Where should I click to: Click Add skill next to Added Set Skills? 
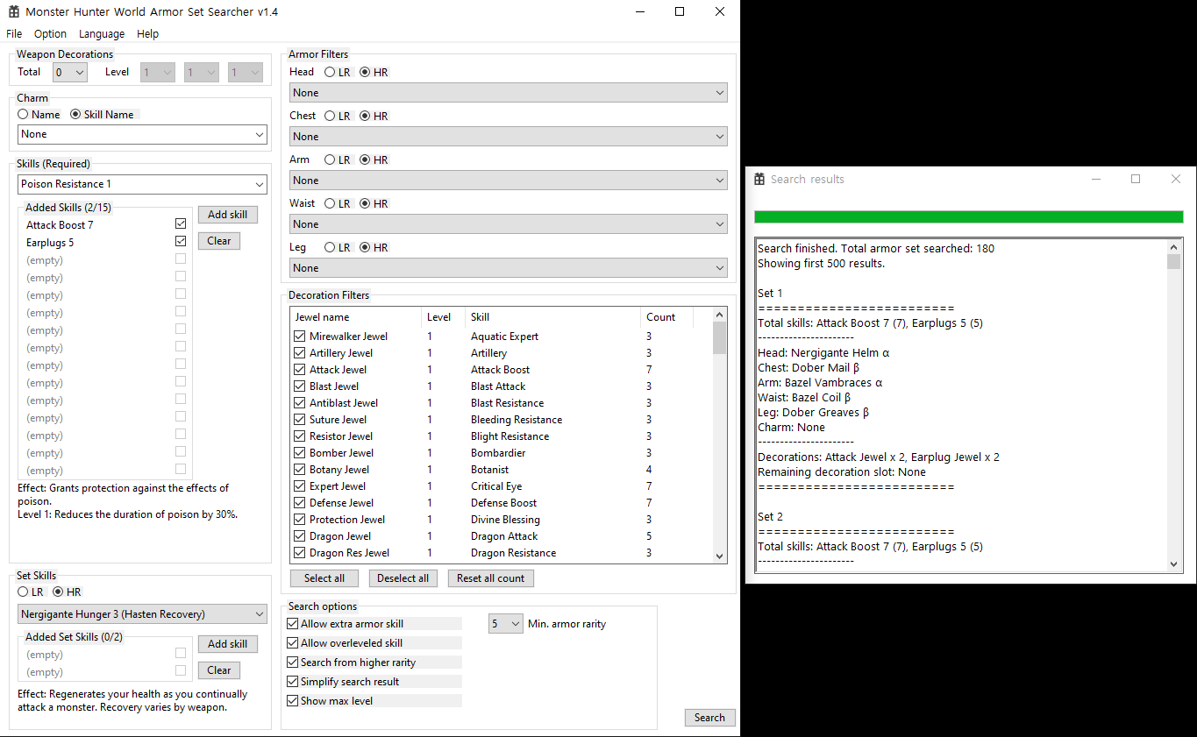point(228,644)
